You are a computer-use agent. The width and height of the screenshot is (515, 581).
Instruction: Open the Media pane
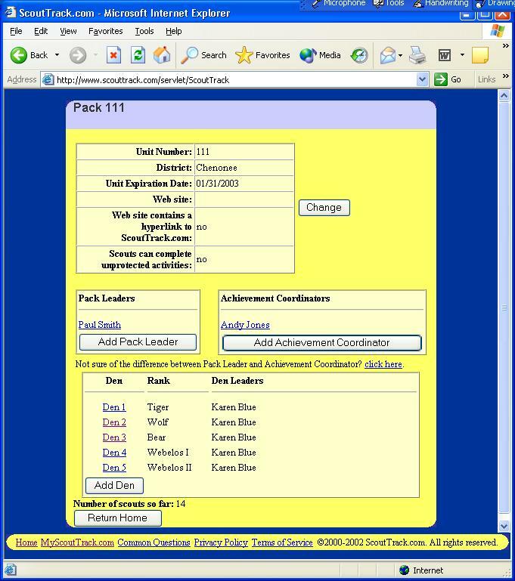coord(320,55)
